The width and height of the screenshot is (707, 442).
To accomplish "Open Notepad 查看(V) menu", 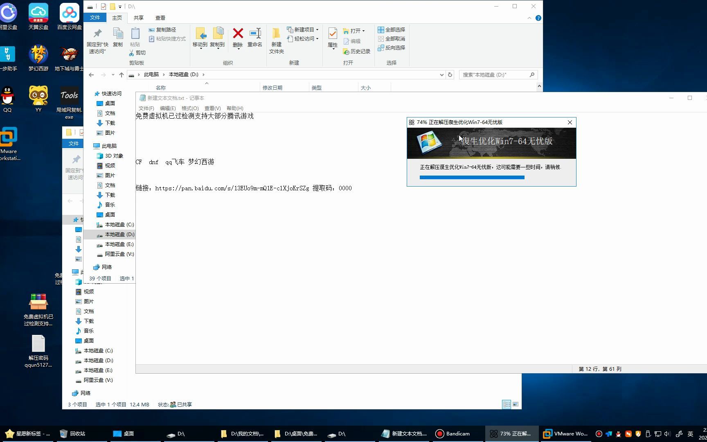I will tap(213, 108).
